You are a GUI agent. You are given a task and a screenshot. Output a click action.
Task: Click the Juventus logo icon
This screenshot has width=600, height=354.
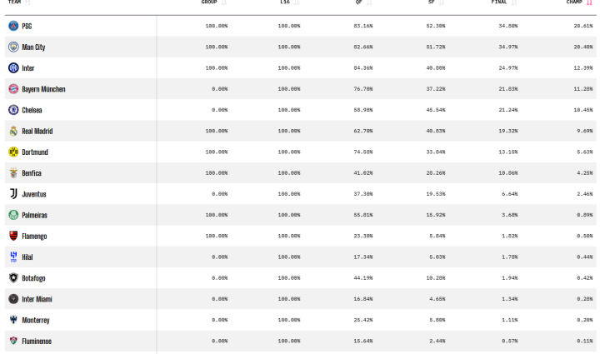click(x=13, y=194)
